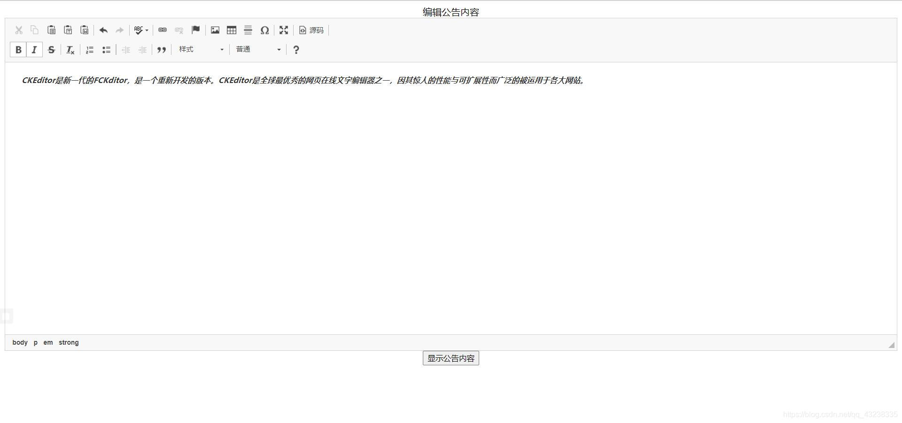The width and height of the screenshot is (902, 423).
Task: Insert a horizontal rule
Action: pos(248,30)
